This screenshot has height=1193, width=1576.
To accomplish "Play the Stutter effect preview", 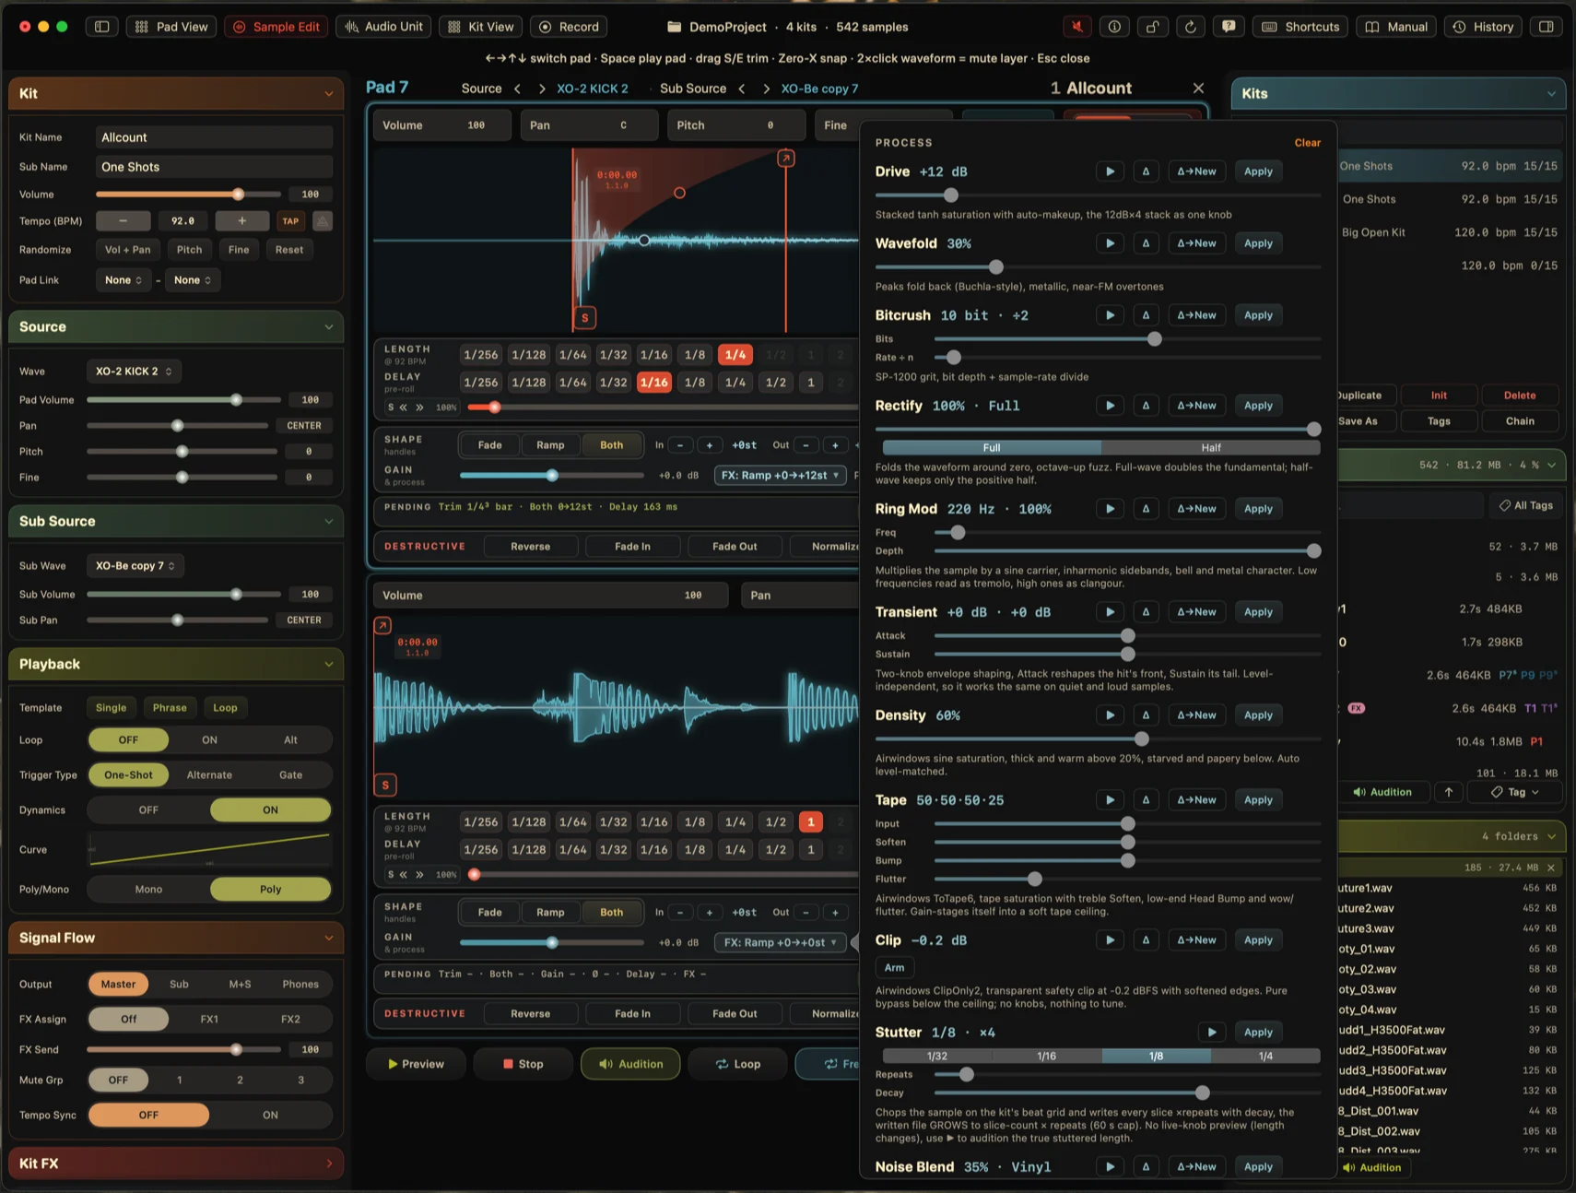I will [x=1212, y=1033].
